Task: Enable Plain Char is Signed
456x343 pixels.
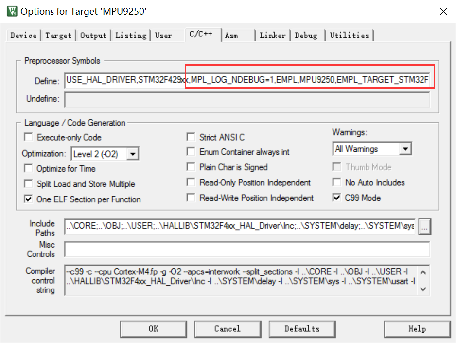Action: click(x=191, y=167)
